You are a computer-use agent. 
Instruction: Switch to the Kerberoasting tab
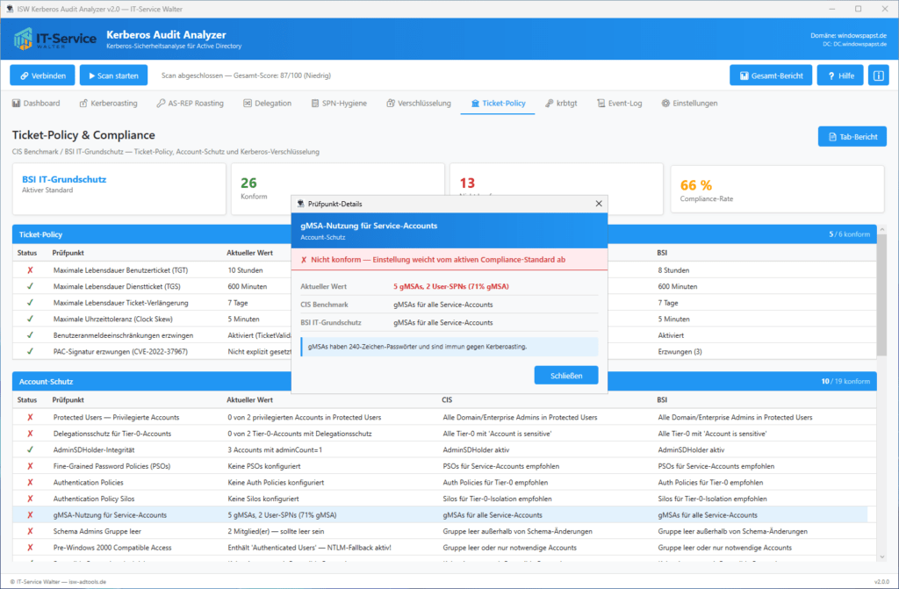point(108,104)
